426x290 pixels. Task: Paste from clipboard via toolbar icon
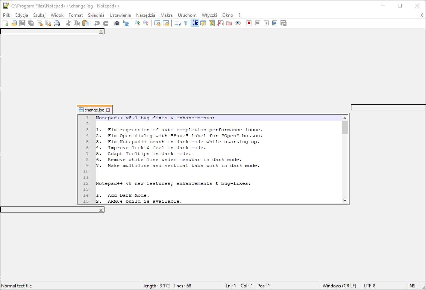coord(85,23)
